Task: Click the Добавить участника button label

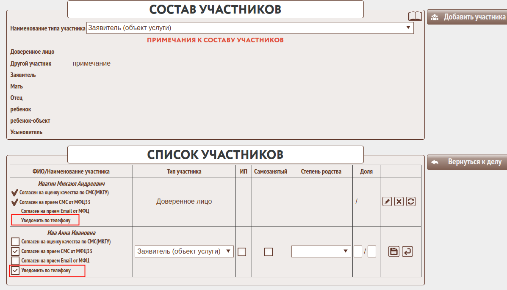Action: (474, 17)
